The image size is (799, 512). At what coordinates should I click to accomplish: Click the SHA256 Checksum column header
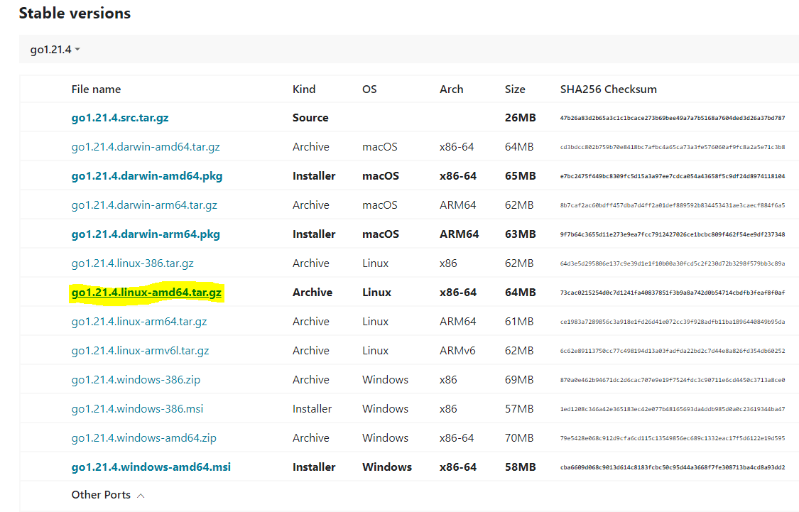click(608, 89)
